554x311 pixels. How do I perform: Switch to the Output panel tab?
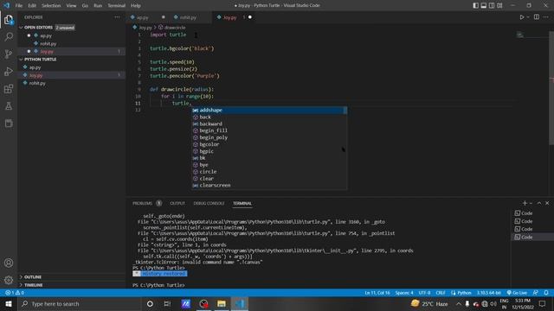click(177, 203)
